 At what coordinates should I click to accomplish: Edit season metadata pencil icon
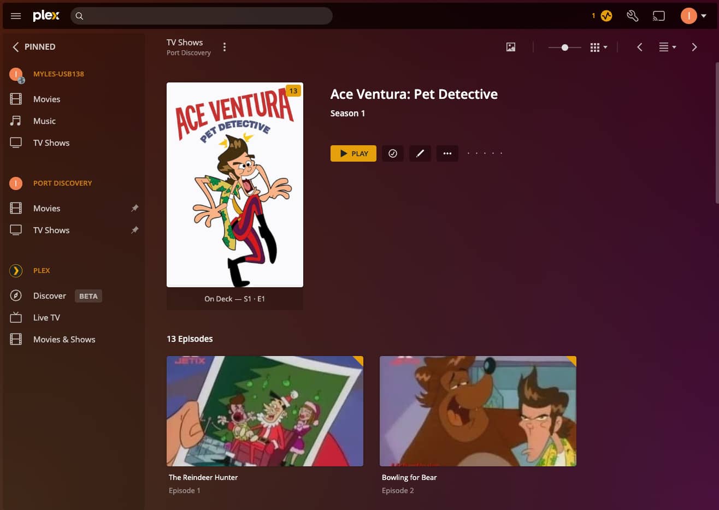coord(420,153)
